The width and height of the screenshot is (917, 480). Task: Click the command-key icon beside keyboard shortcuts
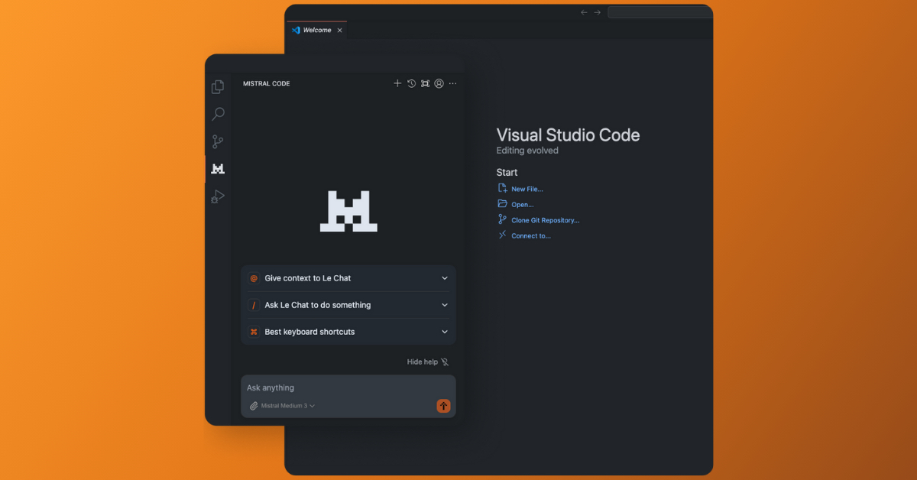pyautogui.click(x=254, y=332)
